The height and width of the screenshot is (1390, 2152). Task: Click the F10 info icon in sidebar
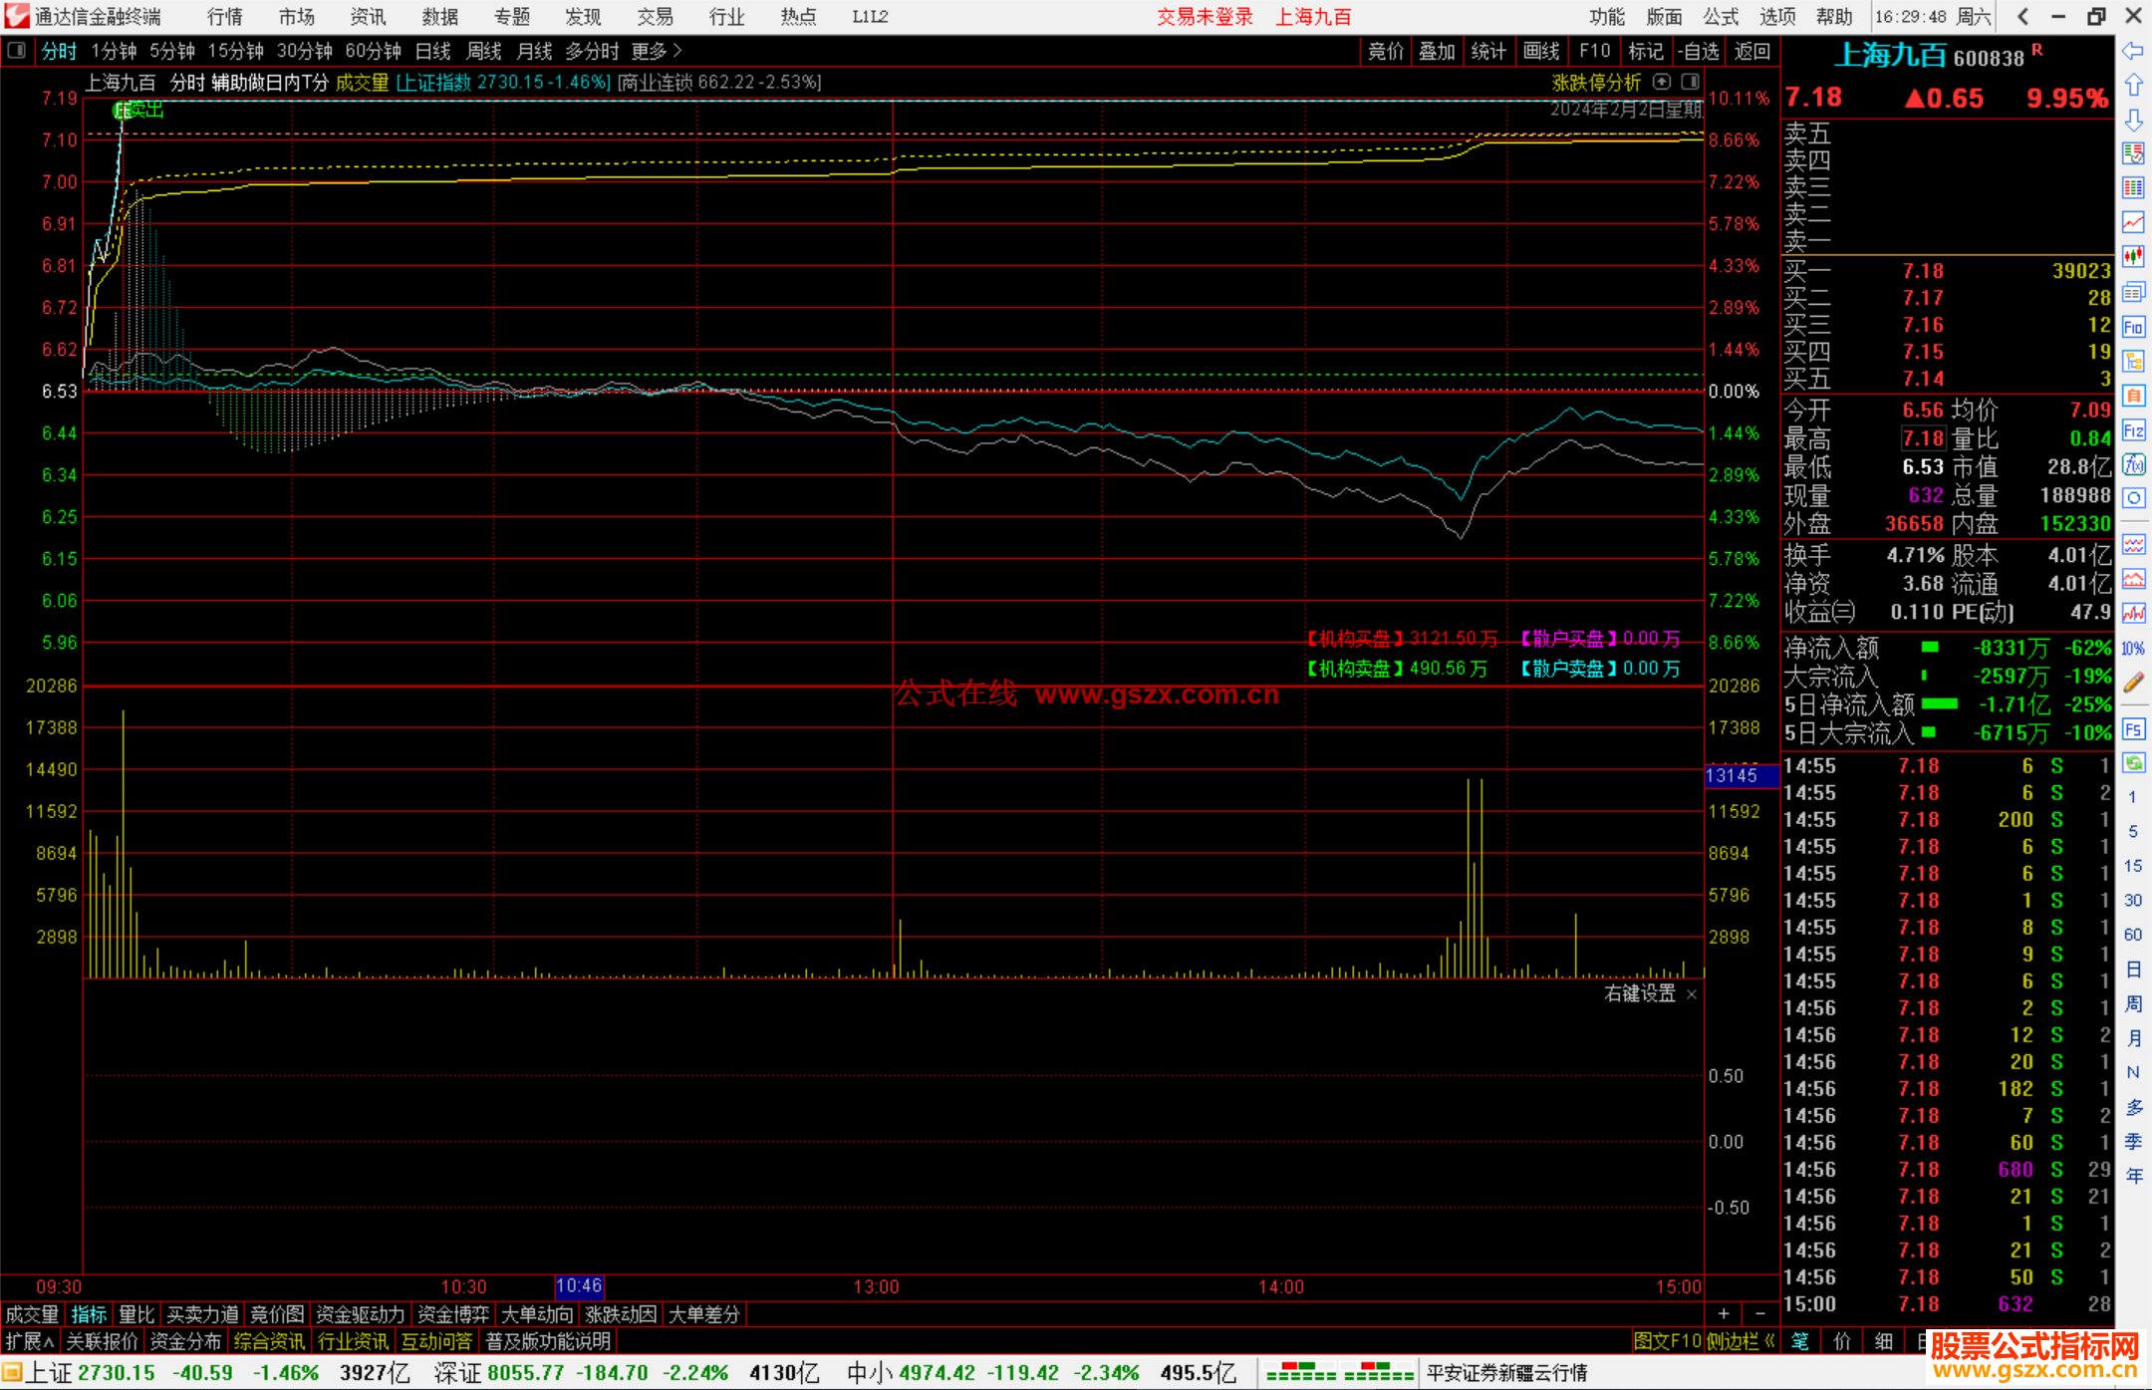[x=2132, y=327]
